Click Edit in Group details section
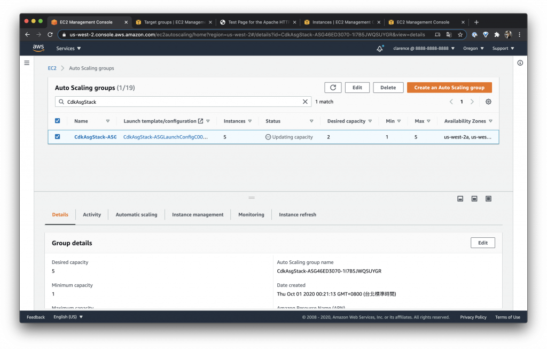The image size is (547, 349). (x=483, y=243)
